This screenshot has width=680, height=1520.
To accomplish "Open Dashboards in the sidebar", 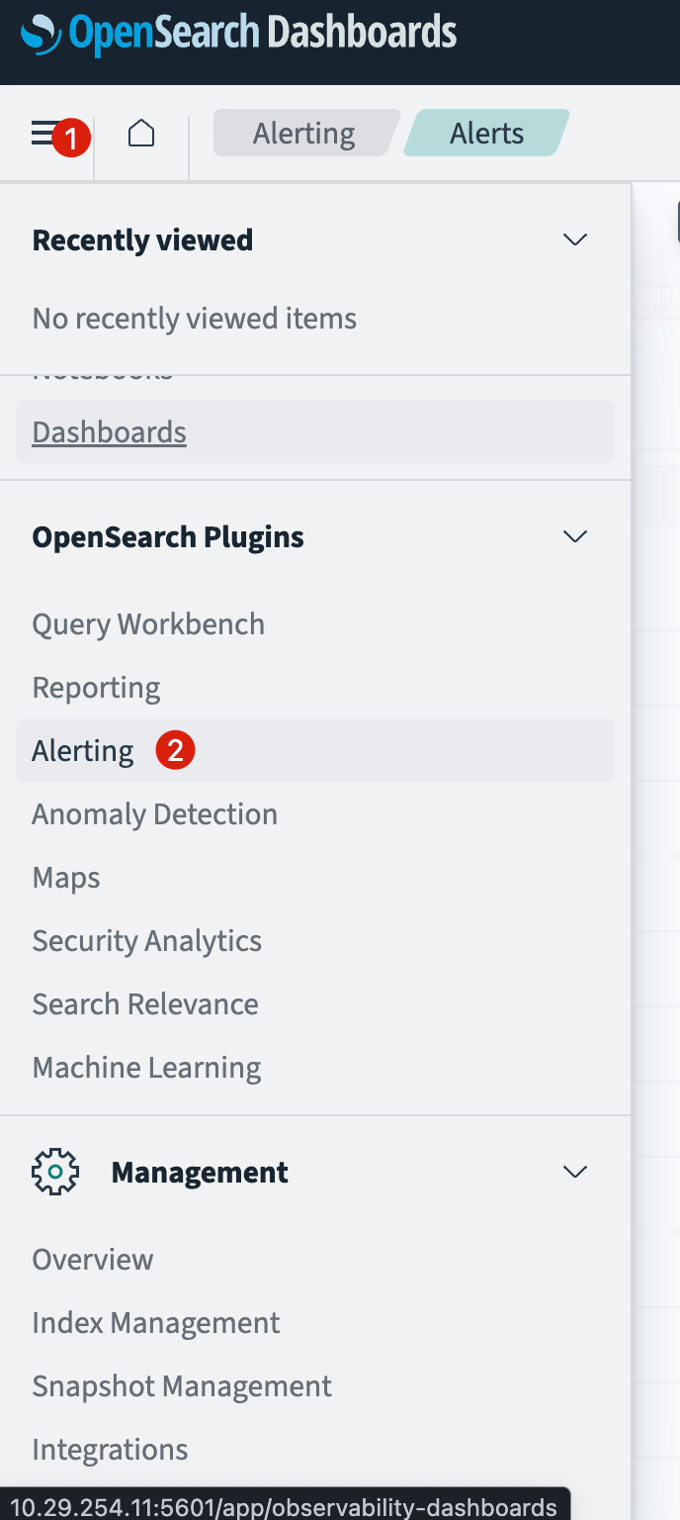I will [315, 431].
